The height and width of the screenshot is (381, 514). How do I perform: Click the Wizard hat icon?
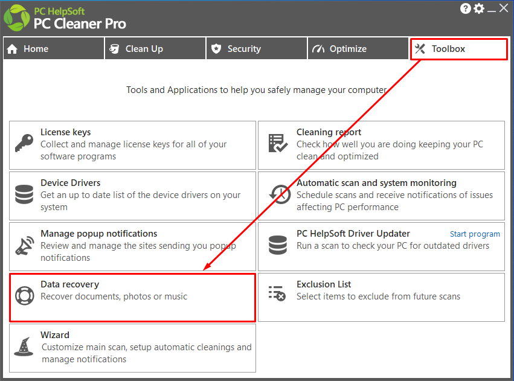pyautogui.click(x=24, y=347)
